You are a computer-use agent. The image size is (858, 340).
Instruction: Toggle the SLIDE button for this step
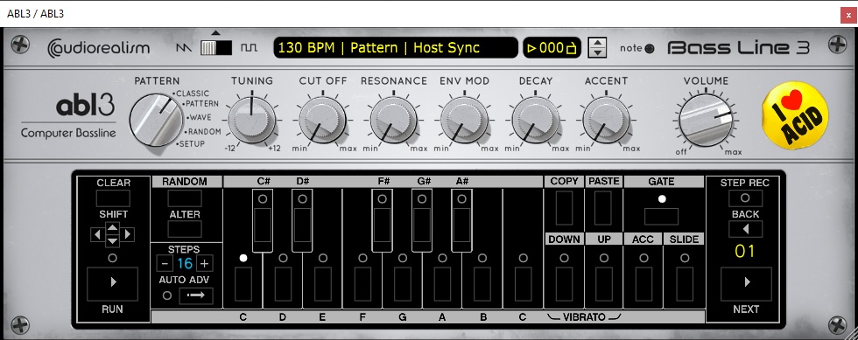(x=684, y=284)
